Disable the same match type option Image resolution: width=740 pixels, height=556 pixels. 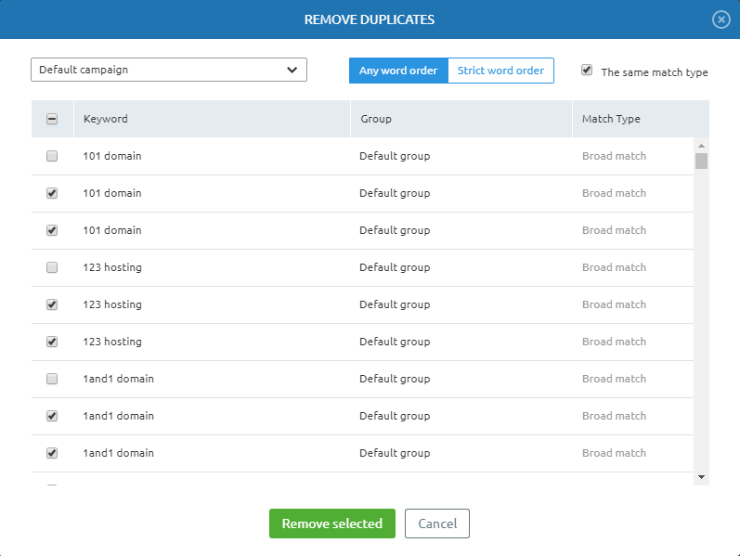(587, 71)
